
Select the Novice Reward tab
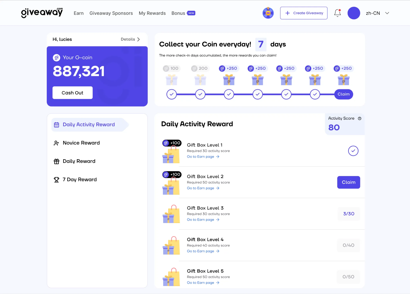pos(81,143)
